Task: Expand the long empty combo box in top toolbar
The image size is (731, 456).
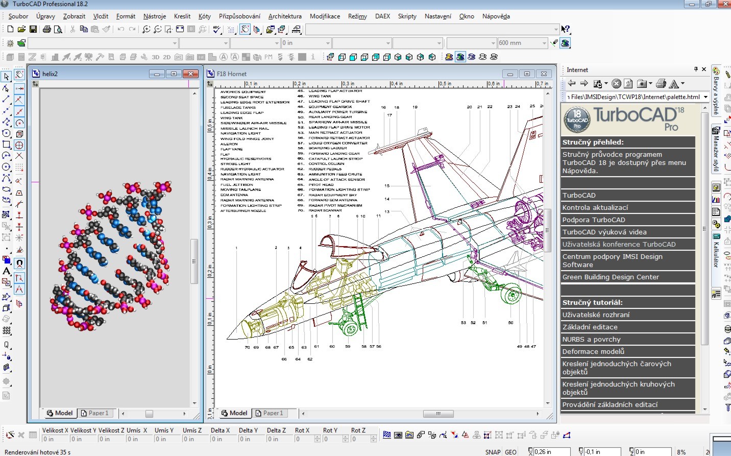Action: point(556,29)
